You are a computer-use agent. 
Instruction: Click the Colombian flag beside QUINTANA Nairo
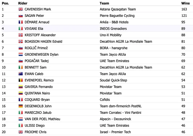tap(21, 93)
